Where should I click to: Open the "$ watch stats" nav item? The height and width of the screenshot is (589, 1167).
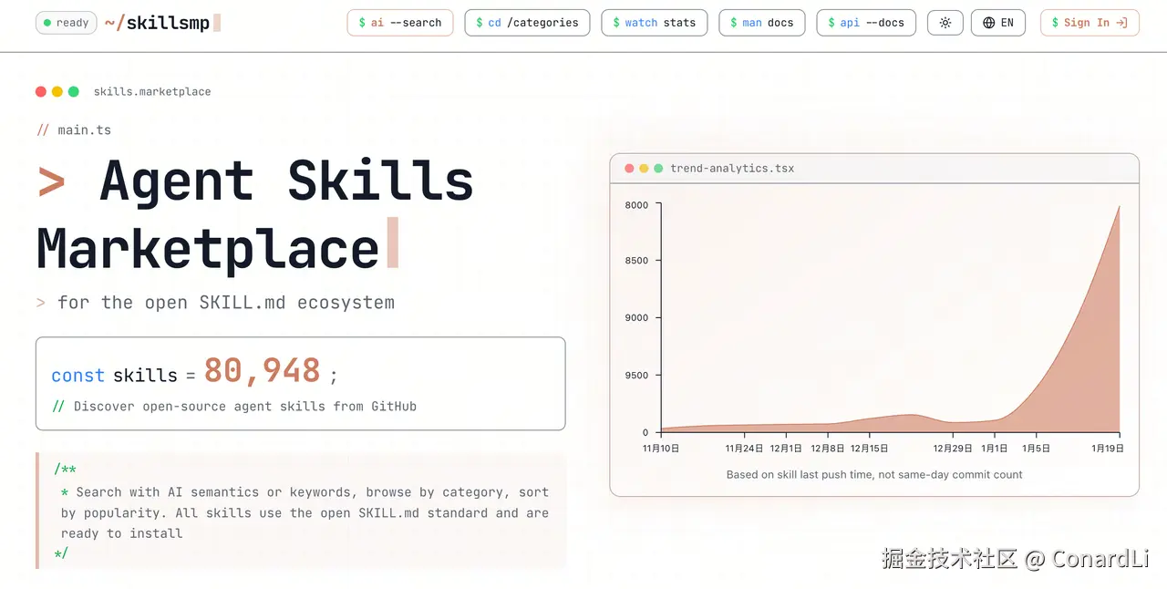[654, 22]
